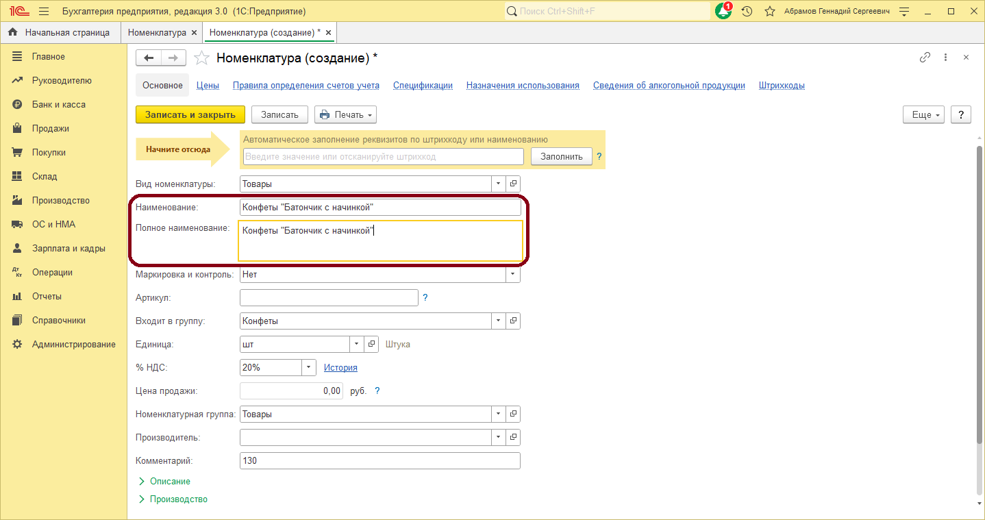Open the История link near НДС
Screen dimensions: 985x520
coord(340,367)
